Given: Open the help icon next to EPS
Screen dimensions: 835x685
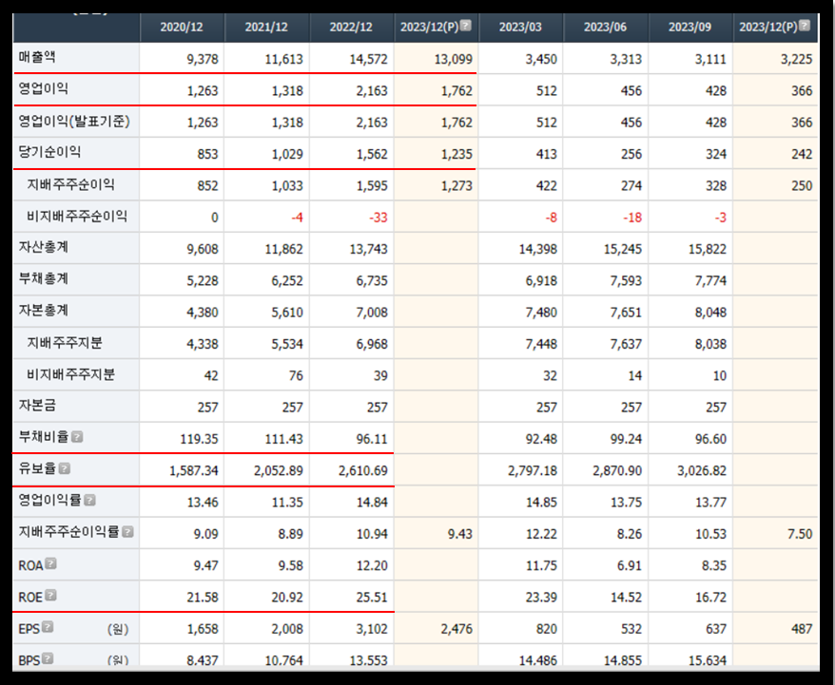Looking at the screenshot, I should click(x=48, y=626).
